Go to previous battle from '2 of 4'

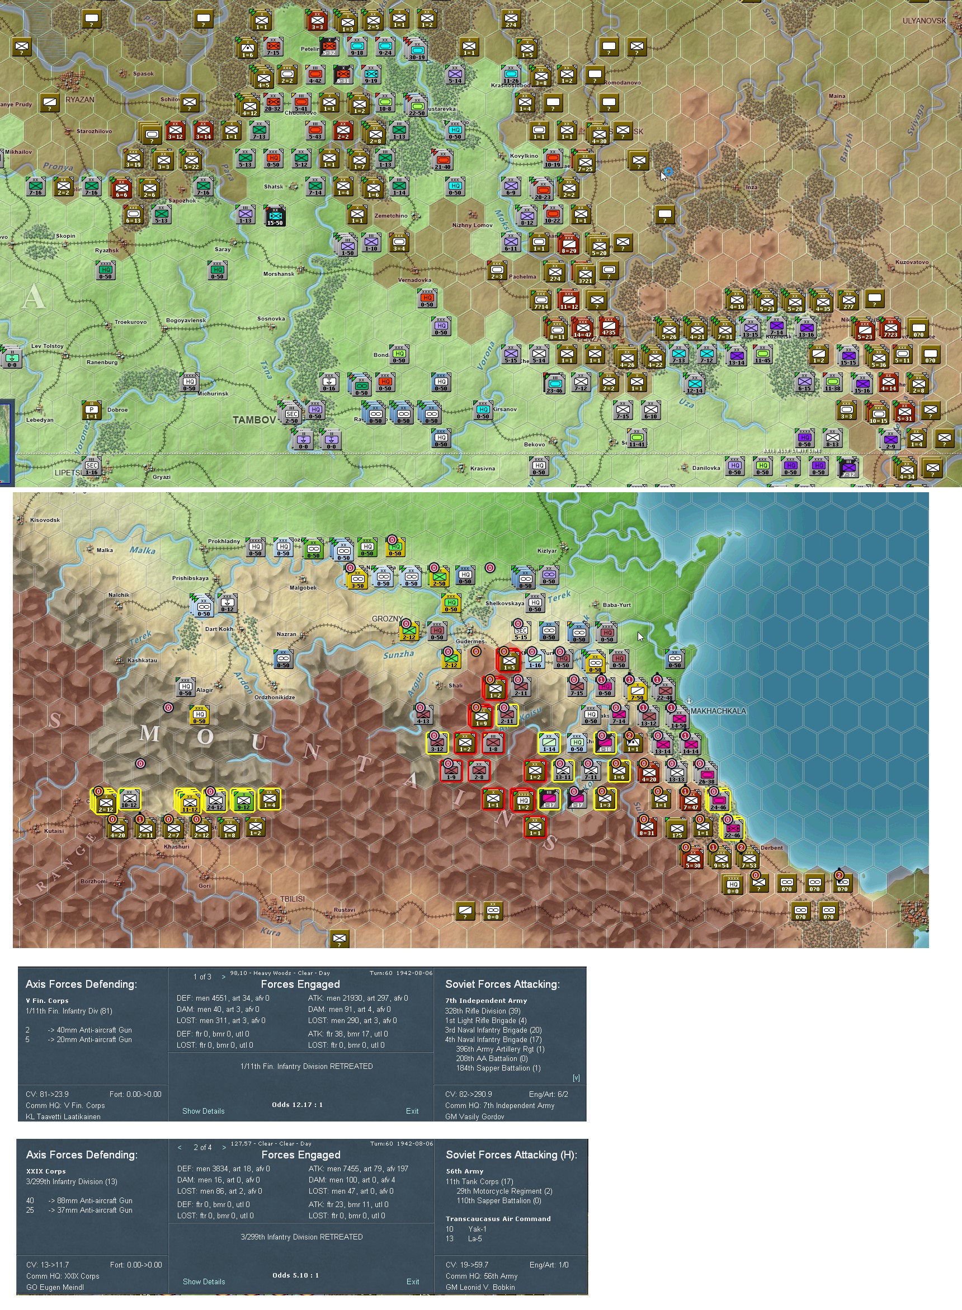(x=180, y=1148)
